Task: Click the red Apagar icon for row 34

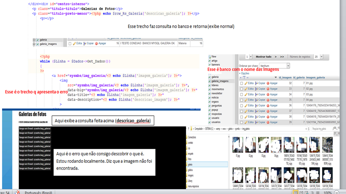Action: (x=268, y=94)
